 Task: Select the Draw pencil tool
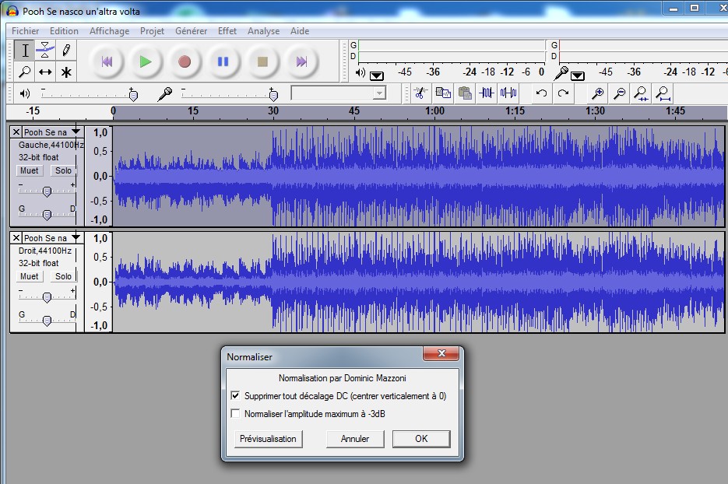pyautogui.click(x=66, y=50)
